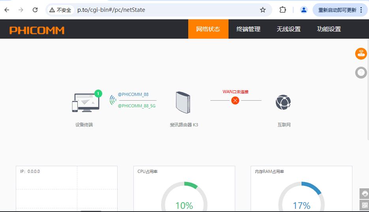
Task: Open the @PHICOMM_88_5G wireless network link
Action: 137,106
